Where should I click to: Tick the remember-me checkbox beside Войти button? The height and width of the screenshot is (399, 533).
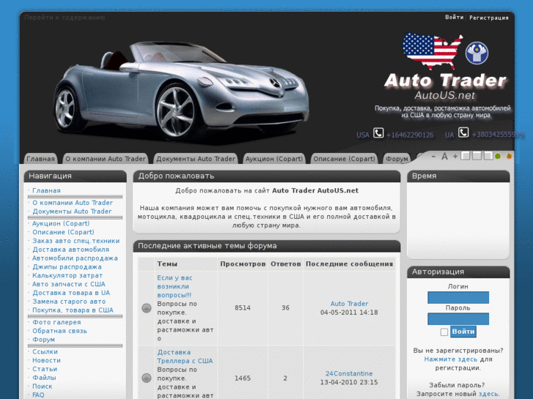pos(444,332)
